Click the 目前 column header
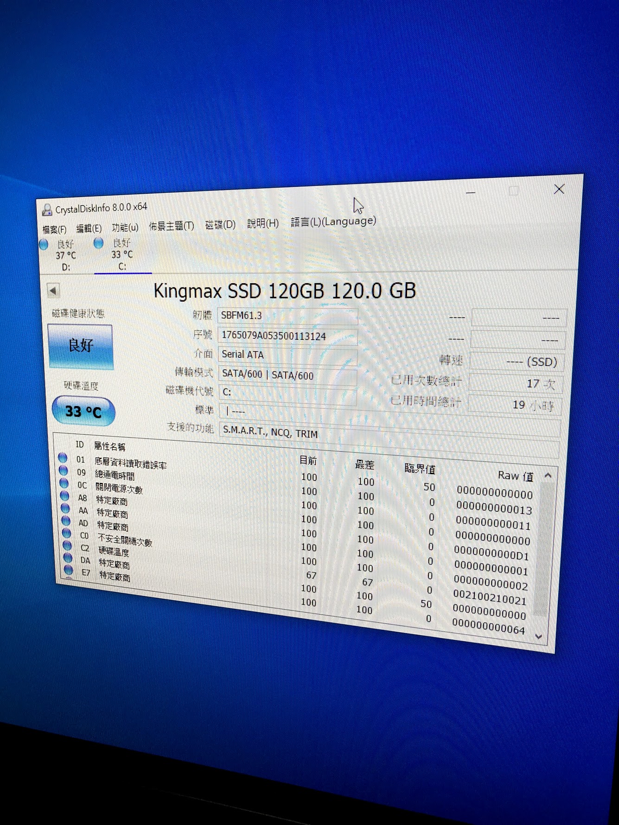 tap(308, 460)
